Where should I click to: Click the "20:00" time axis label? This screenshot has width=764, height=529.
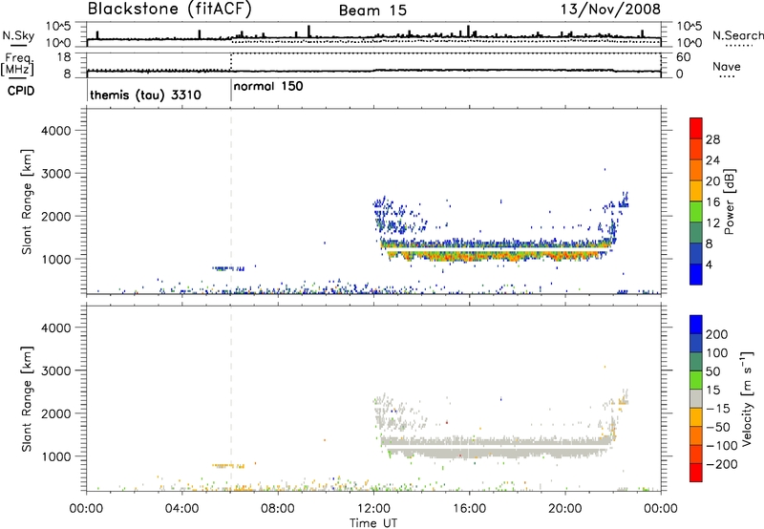(565, 508)
